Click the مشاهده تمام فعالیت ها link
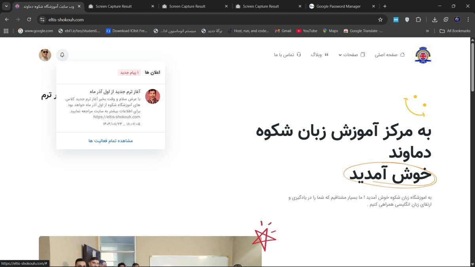The width and height of the screenshot is (475, 267). click(110, 140)
